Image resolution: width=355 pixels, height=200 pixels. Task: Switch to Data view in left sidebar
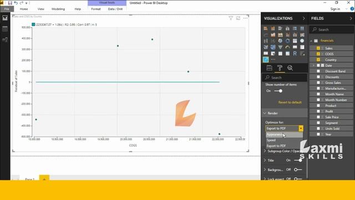point(5,29)
